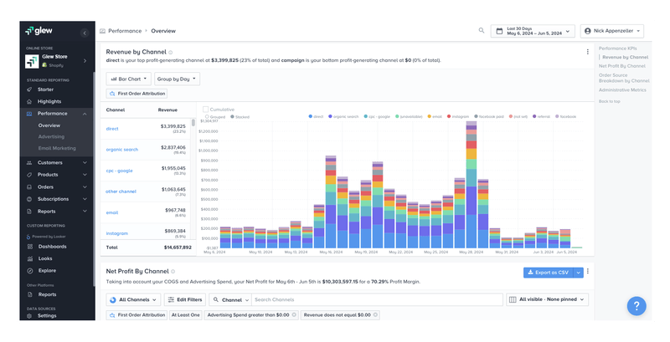Click the Back to top link

point(610,101)
